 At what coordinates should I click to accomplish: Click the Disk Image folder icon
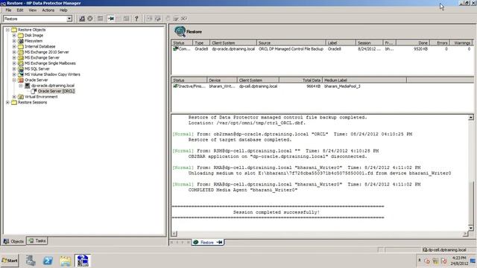coord(21,36)
